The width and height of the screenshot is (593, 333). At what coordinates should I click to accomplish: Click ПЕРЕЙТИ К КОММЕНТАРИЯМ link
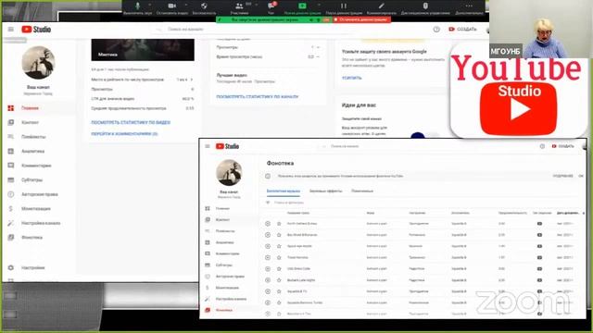click(x=124, y=133)
